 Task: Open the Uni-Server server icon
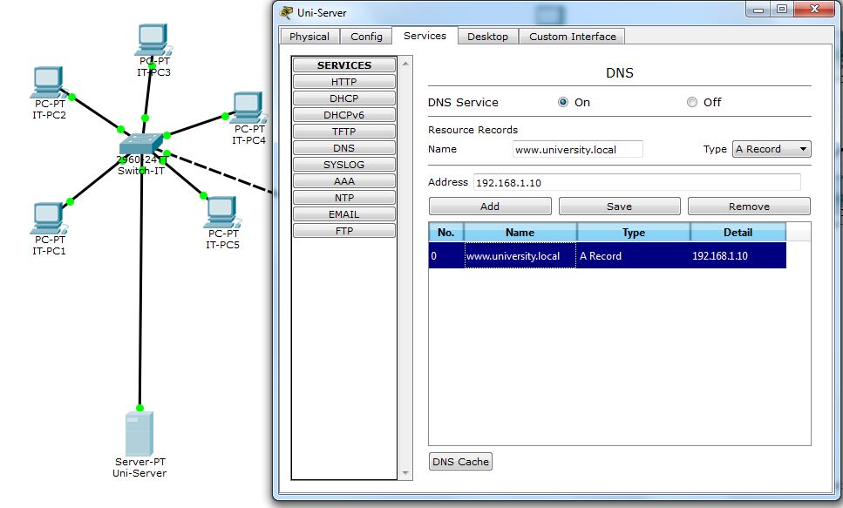(x=139, y=433)
